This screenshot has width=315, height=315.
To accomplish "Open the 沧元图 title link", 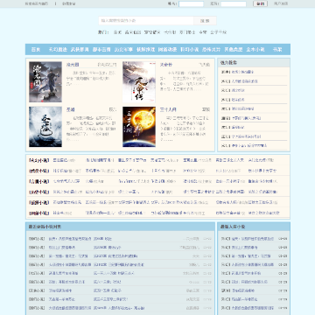I will pyautogui.click(x=73, y=65).
